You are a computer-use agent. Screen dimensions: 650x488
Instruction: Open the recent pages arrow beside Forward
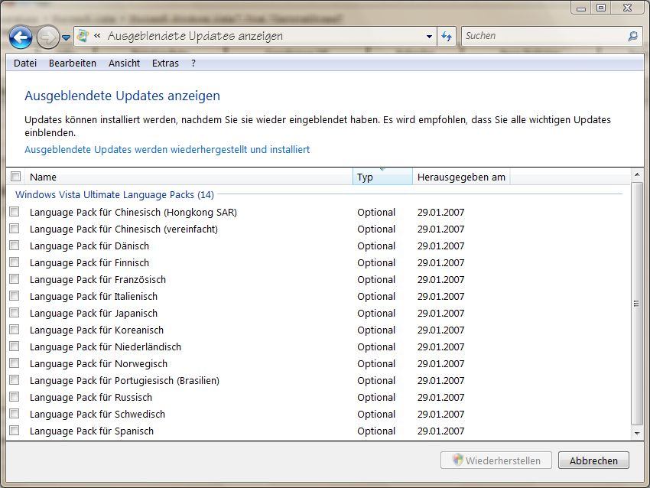(66, 37)
